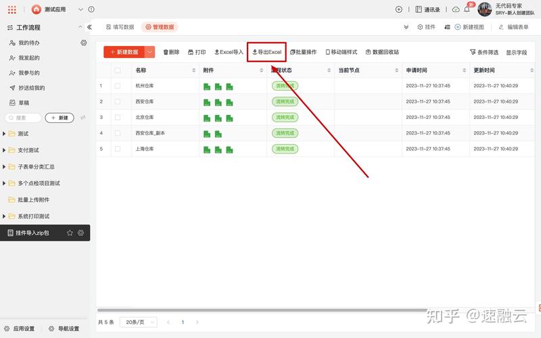Click the sidebar 搜索 input field
This screenshot has height=338, width=541.
pyautogui.click(x=23, y=118)
